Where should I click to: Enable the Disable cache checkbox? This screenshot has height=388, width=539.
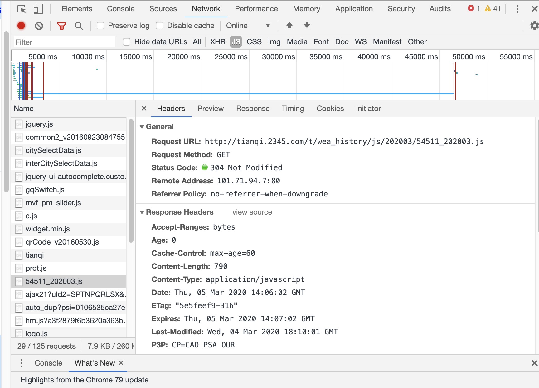pos(160,26)
